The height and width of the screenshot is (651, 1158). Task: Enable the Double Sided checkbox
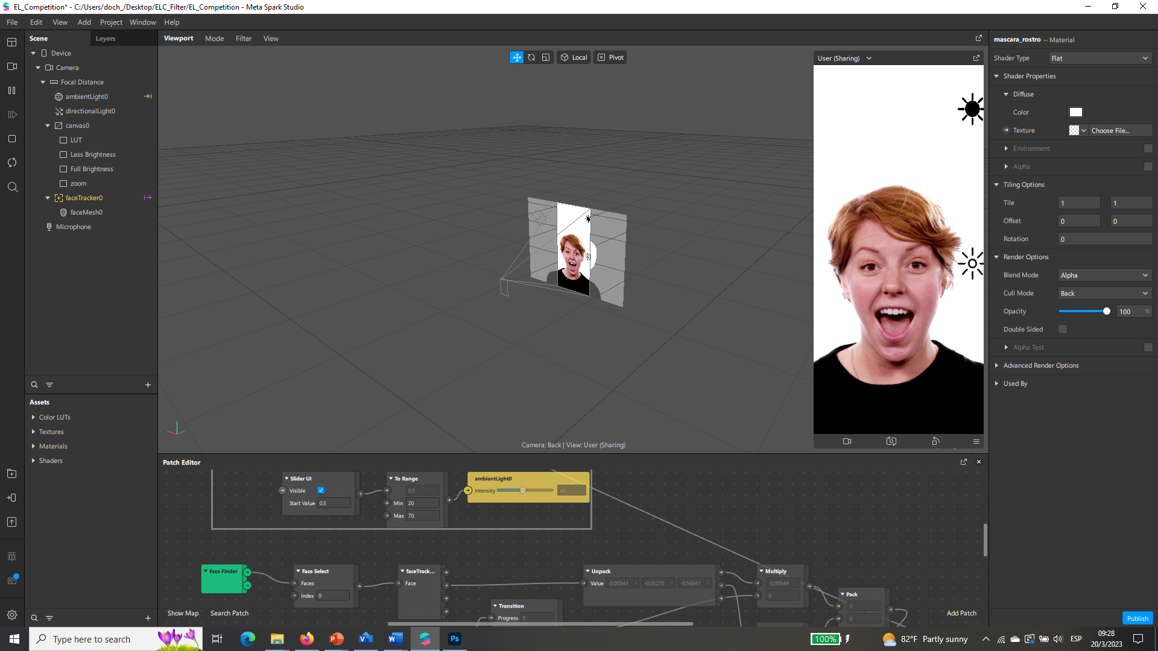pyautogui.click(x=1063, y=329)
